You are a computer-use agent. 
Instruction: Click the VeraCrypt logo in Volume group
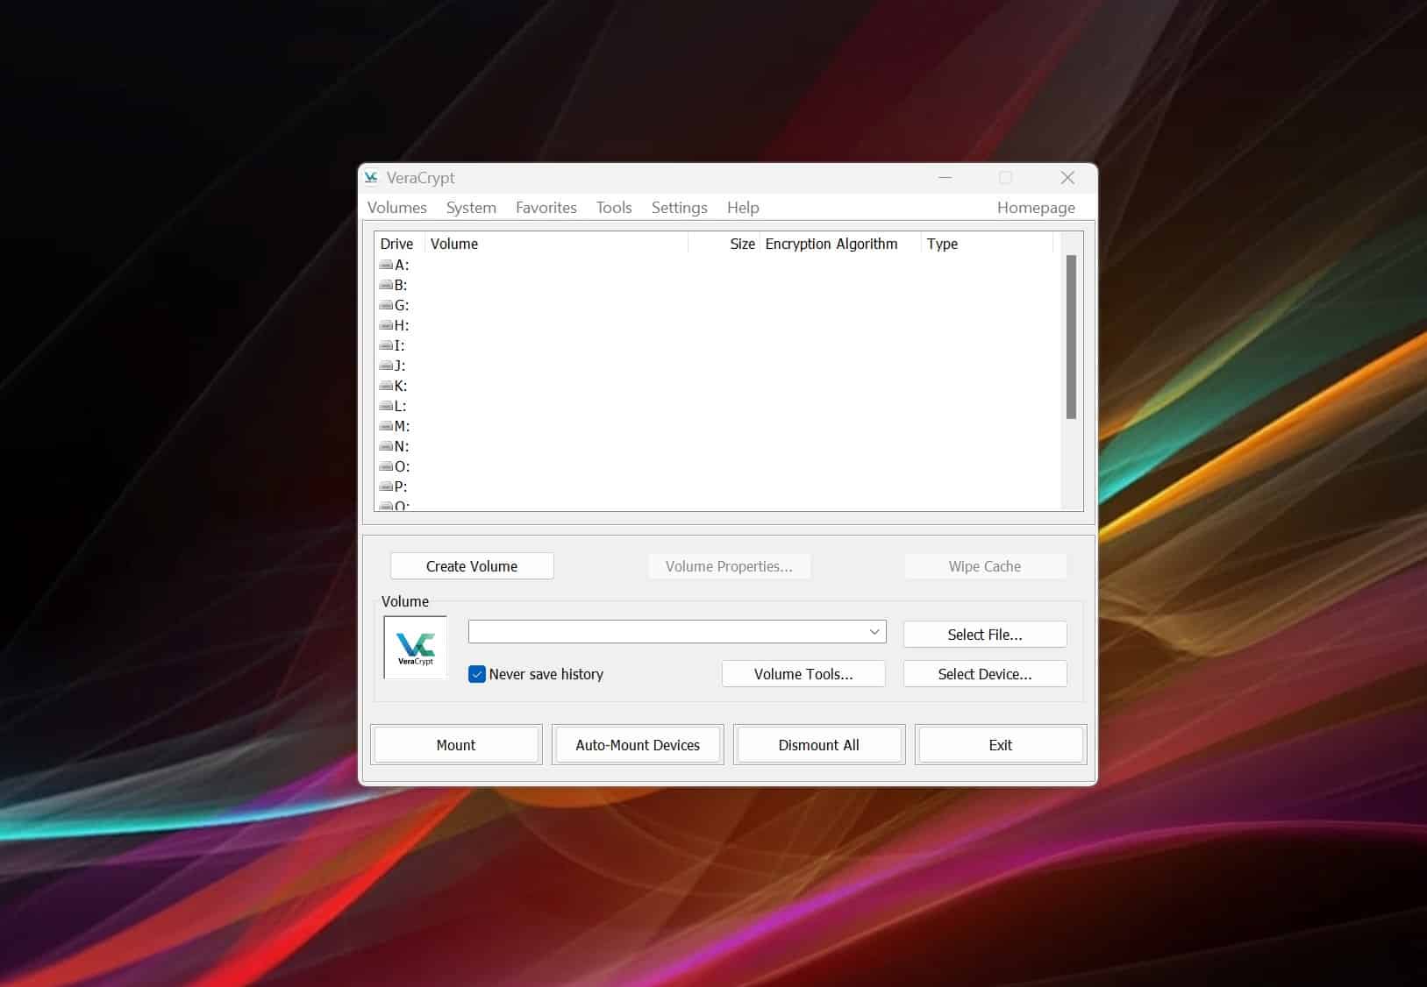(x=416, y=648)
